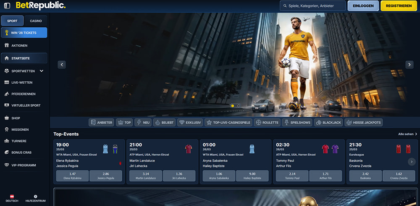Toggle sidebar collapse icon next to logo
Viewport: 420px width, 206px height.
(7, 6)
